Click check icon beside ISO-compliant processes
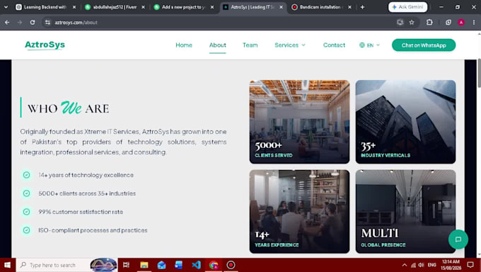 tap(27, 230)
